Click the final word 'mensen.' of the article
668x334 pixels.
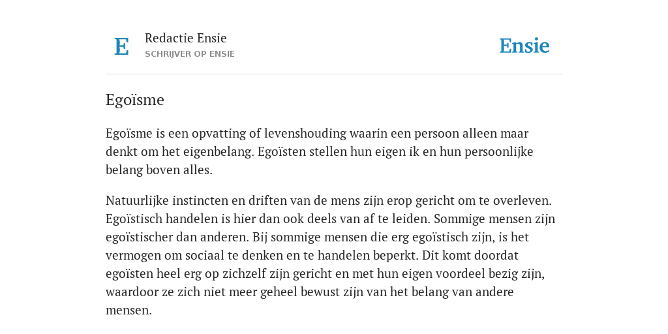(129, 310)
